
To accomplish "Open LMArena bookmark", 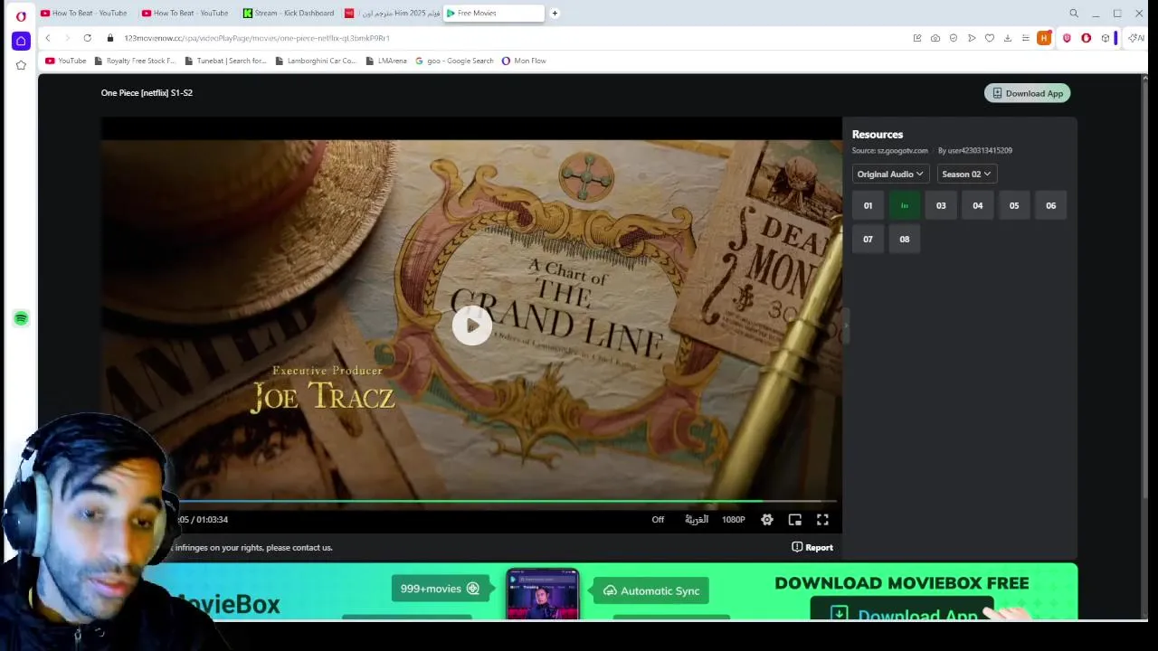I will tap(386, 61).
